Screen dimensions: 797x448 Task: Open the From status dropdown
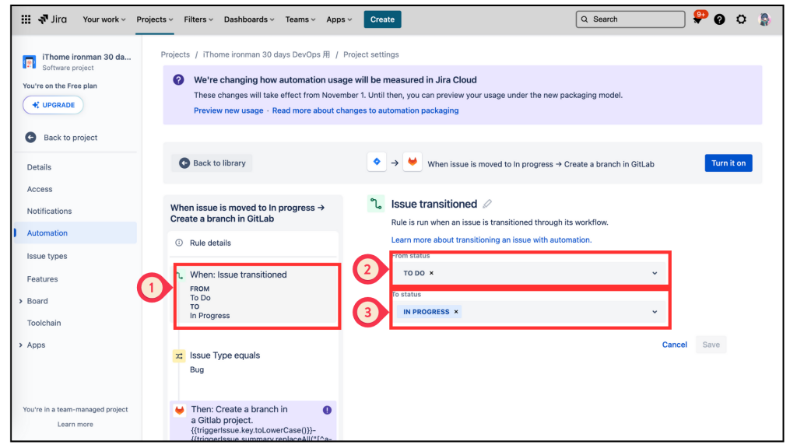pyautogui.click(x=655, y=273)
